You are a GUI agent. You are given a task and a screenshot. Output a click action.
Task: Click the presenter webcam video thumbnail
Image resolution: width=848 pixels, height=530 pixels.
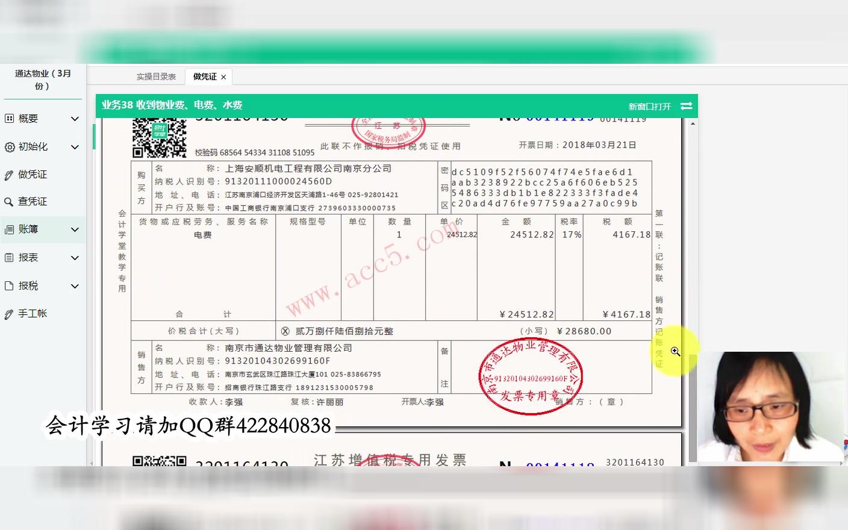click(x=772, y=407)
